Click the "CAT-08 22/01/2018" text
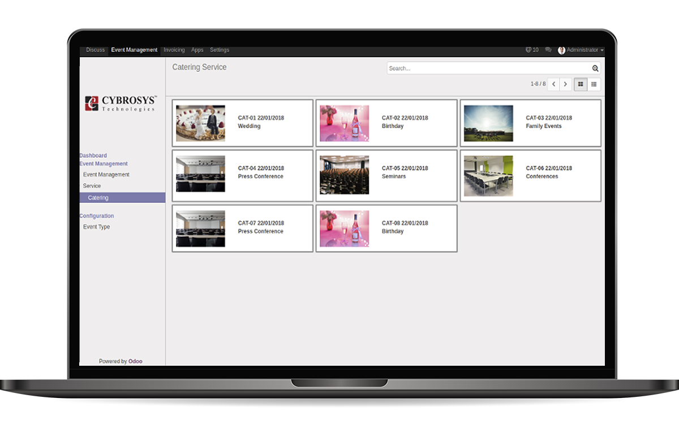Screen dimensions: 679x433 tap(405, 223)
